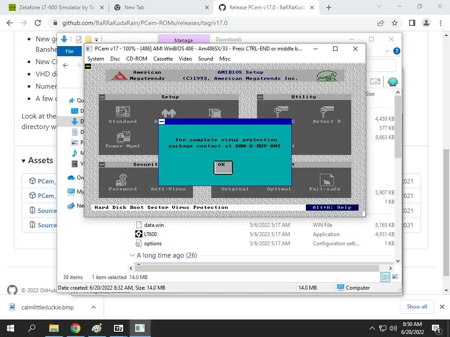The width and height of the screenshot is (450, 337).
Task: Toggle Chrome side panel
Action: point(412,23)
